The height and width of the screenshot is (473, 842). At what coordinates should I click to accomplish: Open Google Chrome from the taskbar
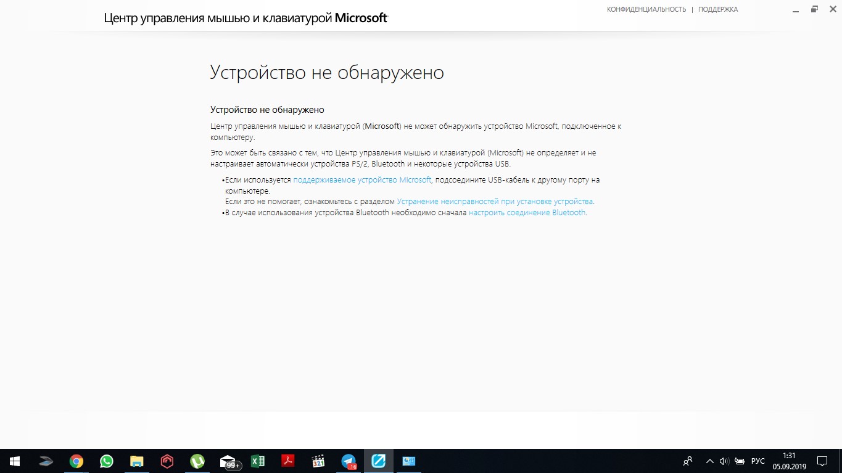pos(76,461)
